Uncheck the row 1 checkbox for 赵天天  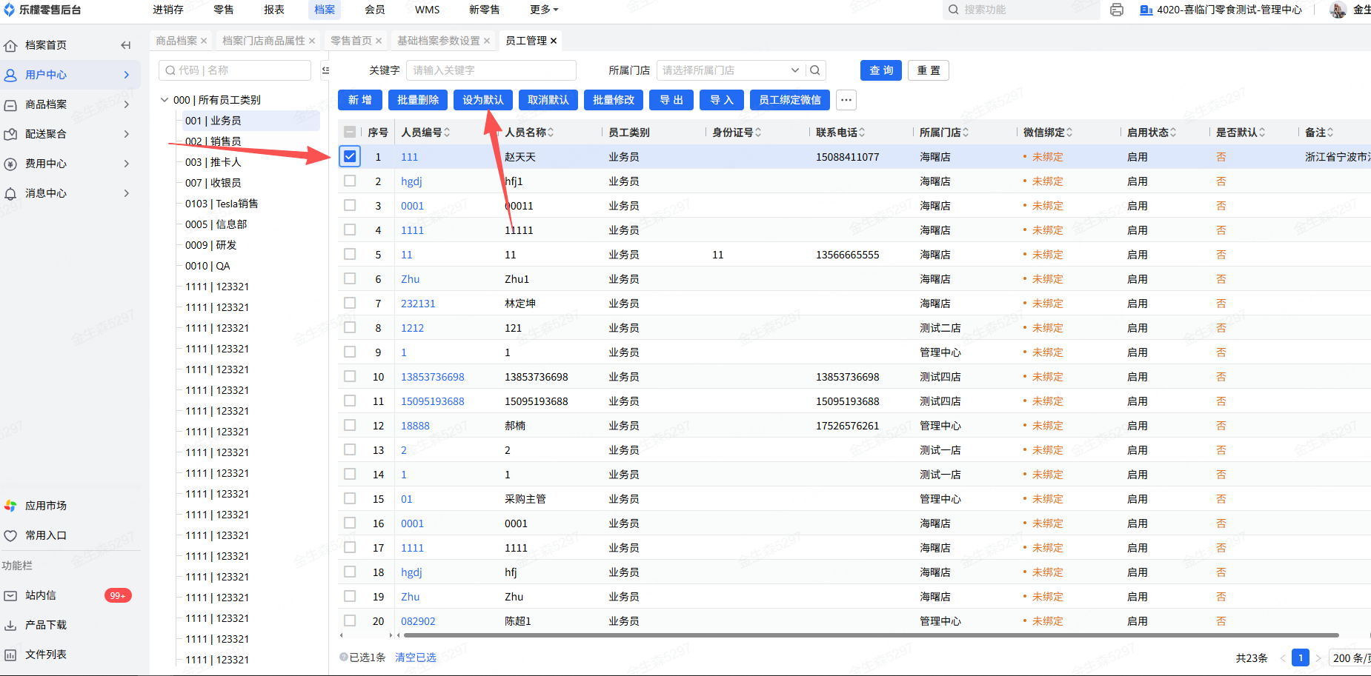(350, 156)
